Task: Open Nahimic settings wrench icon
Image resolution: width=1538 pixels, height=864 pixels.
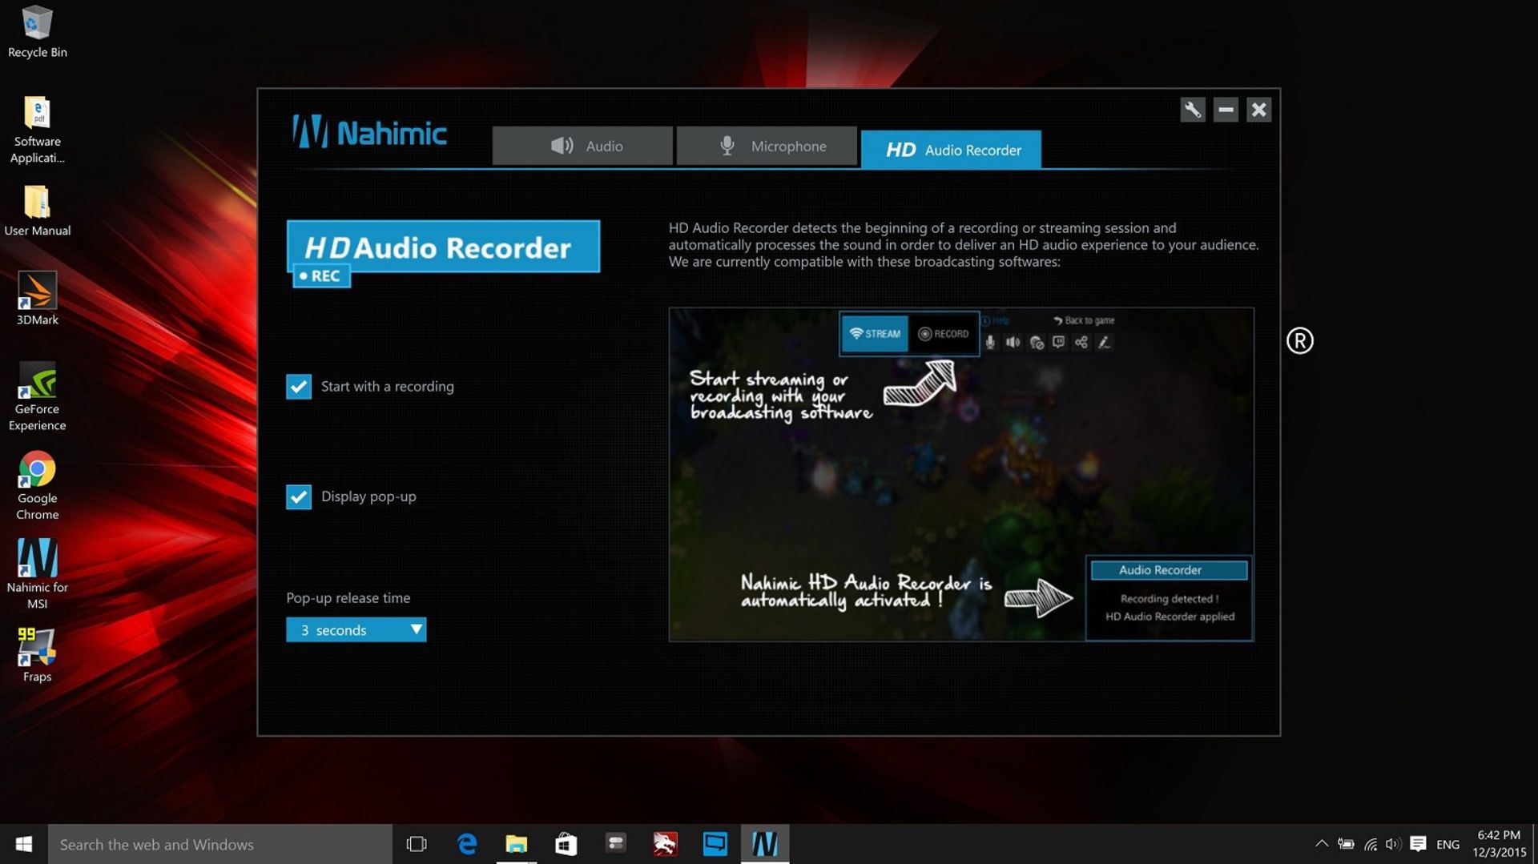Action: coord(1192,110)
